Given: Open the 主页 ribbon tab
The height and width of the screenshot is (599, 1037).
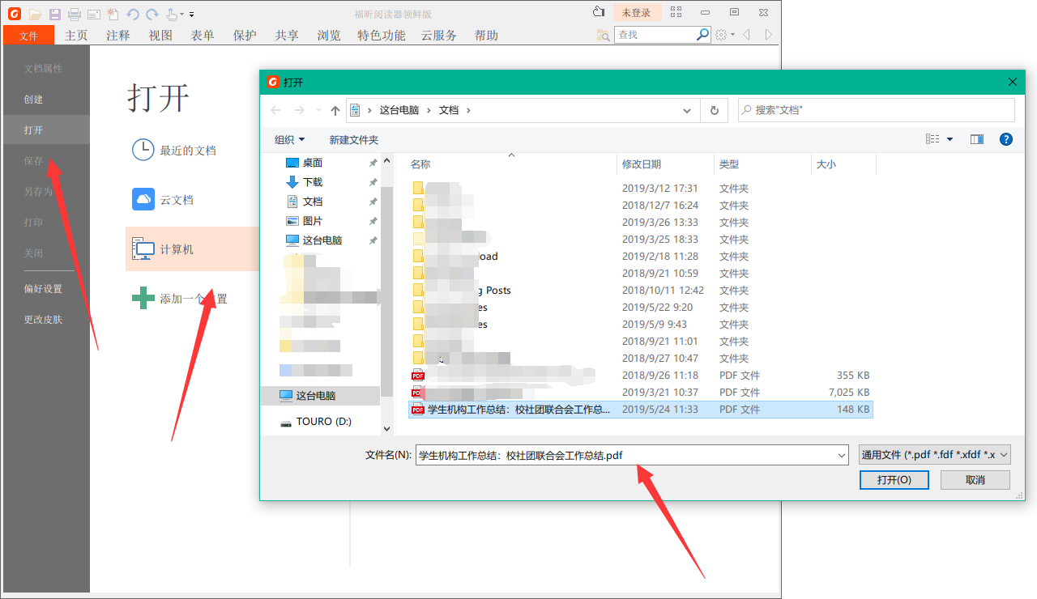Looking at the screenshot, I should point(76,36).
